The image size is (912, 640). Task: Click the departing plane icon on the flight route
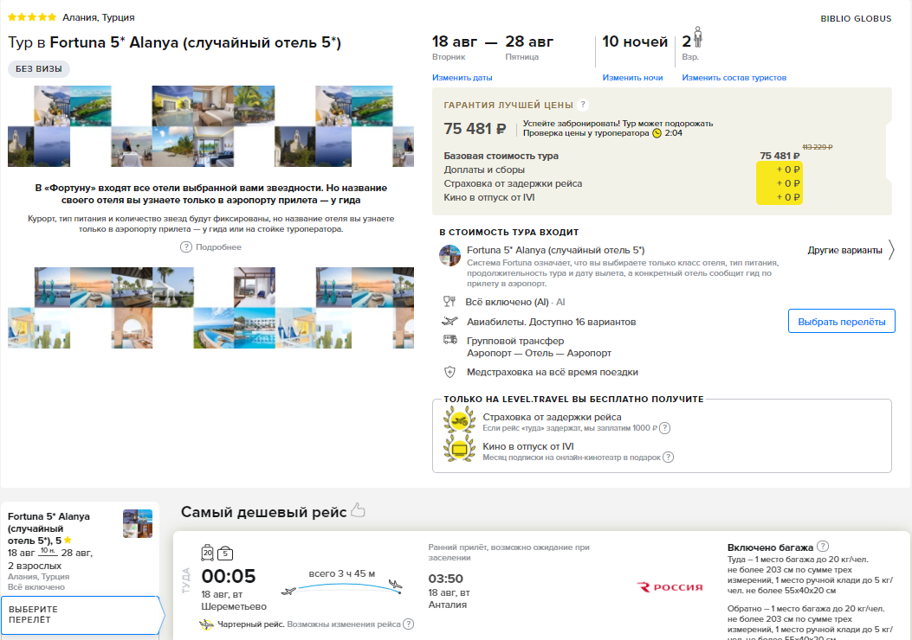point(288,592)
